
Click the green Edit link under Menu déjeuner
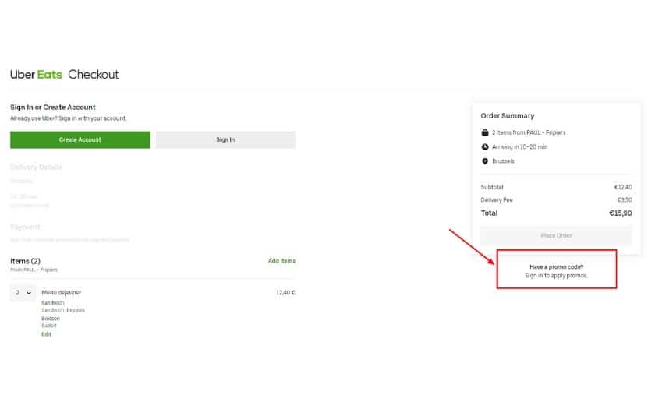pos(46,334)
